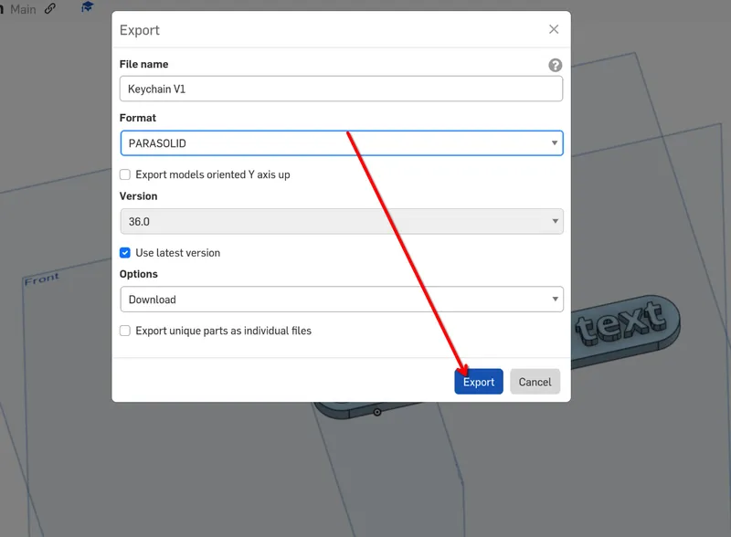Screen dimensions: 731x537
Task: Close the Export dialog with the X
Action: click(554, 29)
